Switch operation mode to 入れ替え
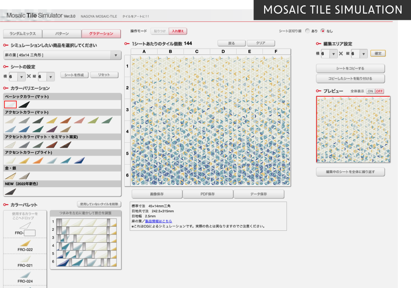The width and height of the screenshot is (411, 288). (178, 31)
